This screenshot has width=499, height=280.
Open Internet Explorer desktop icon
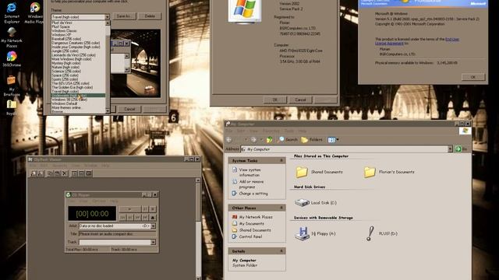[x=12, y=12]
